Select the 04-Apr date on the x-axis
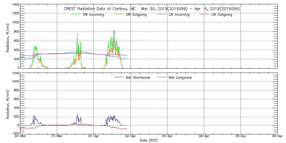This screenshot has height=143, width=286. [x=204, y=136]
